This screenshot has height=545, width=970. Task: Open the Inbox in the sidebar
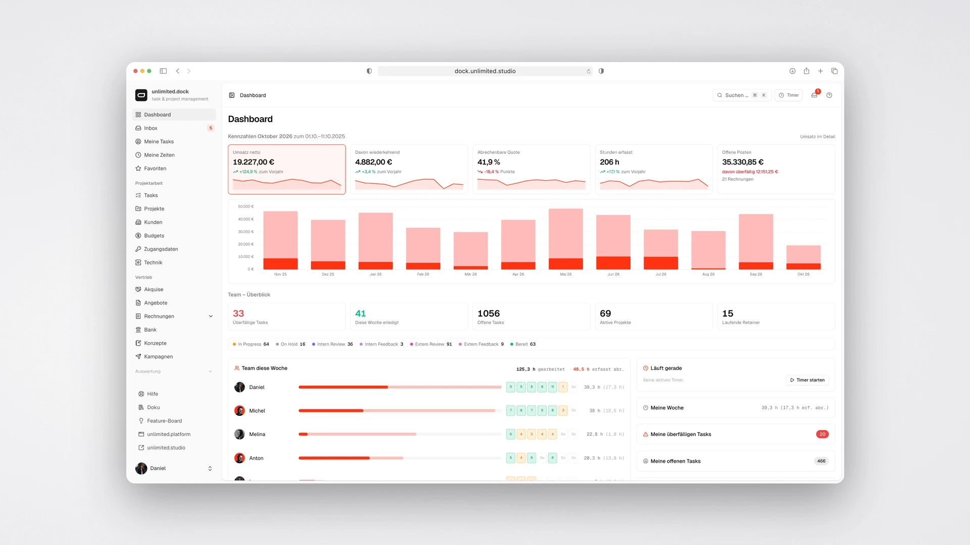174,128
